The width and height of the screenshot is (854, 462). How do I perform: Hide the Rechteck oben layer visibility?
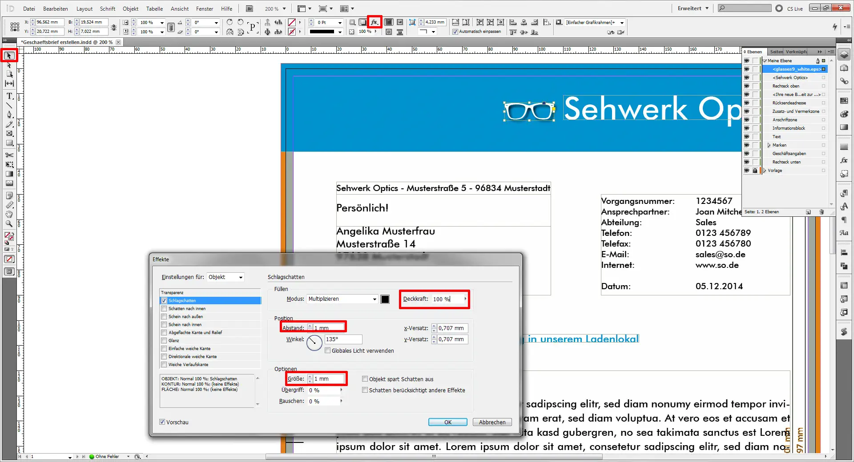[746, 86]
